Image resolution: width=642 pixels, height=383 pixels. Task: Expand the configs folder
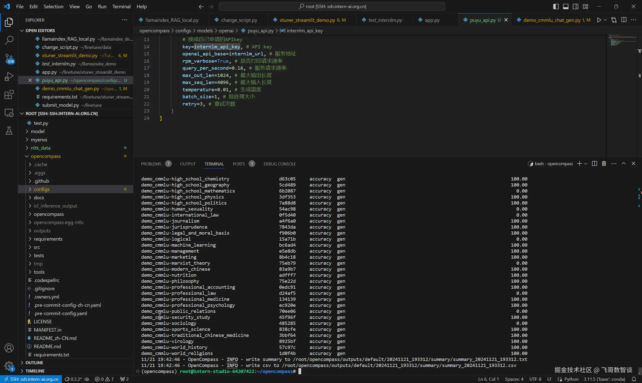(42, 189)
